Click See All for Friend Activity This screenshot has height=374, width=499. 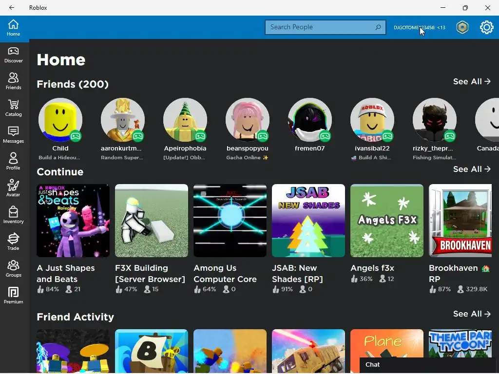tap(472, 314)
